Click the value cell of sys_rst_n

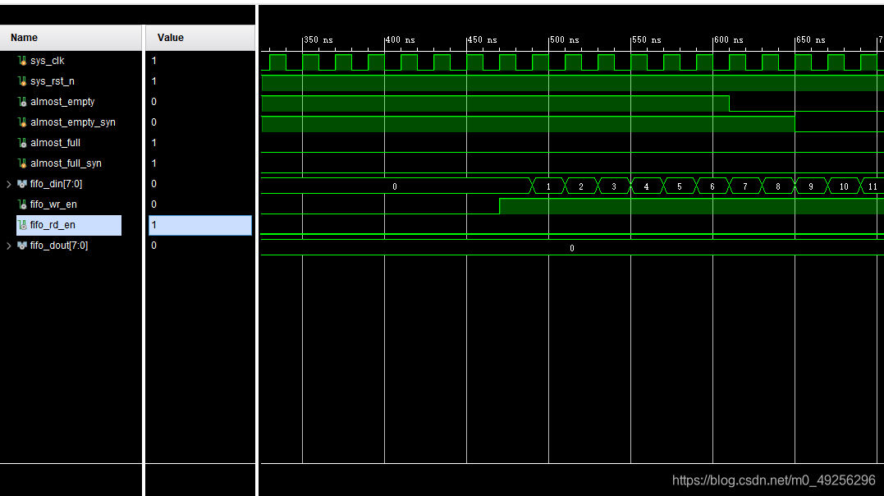pos(200,81)
